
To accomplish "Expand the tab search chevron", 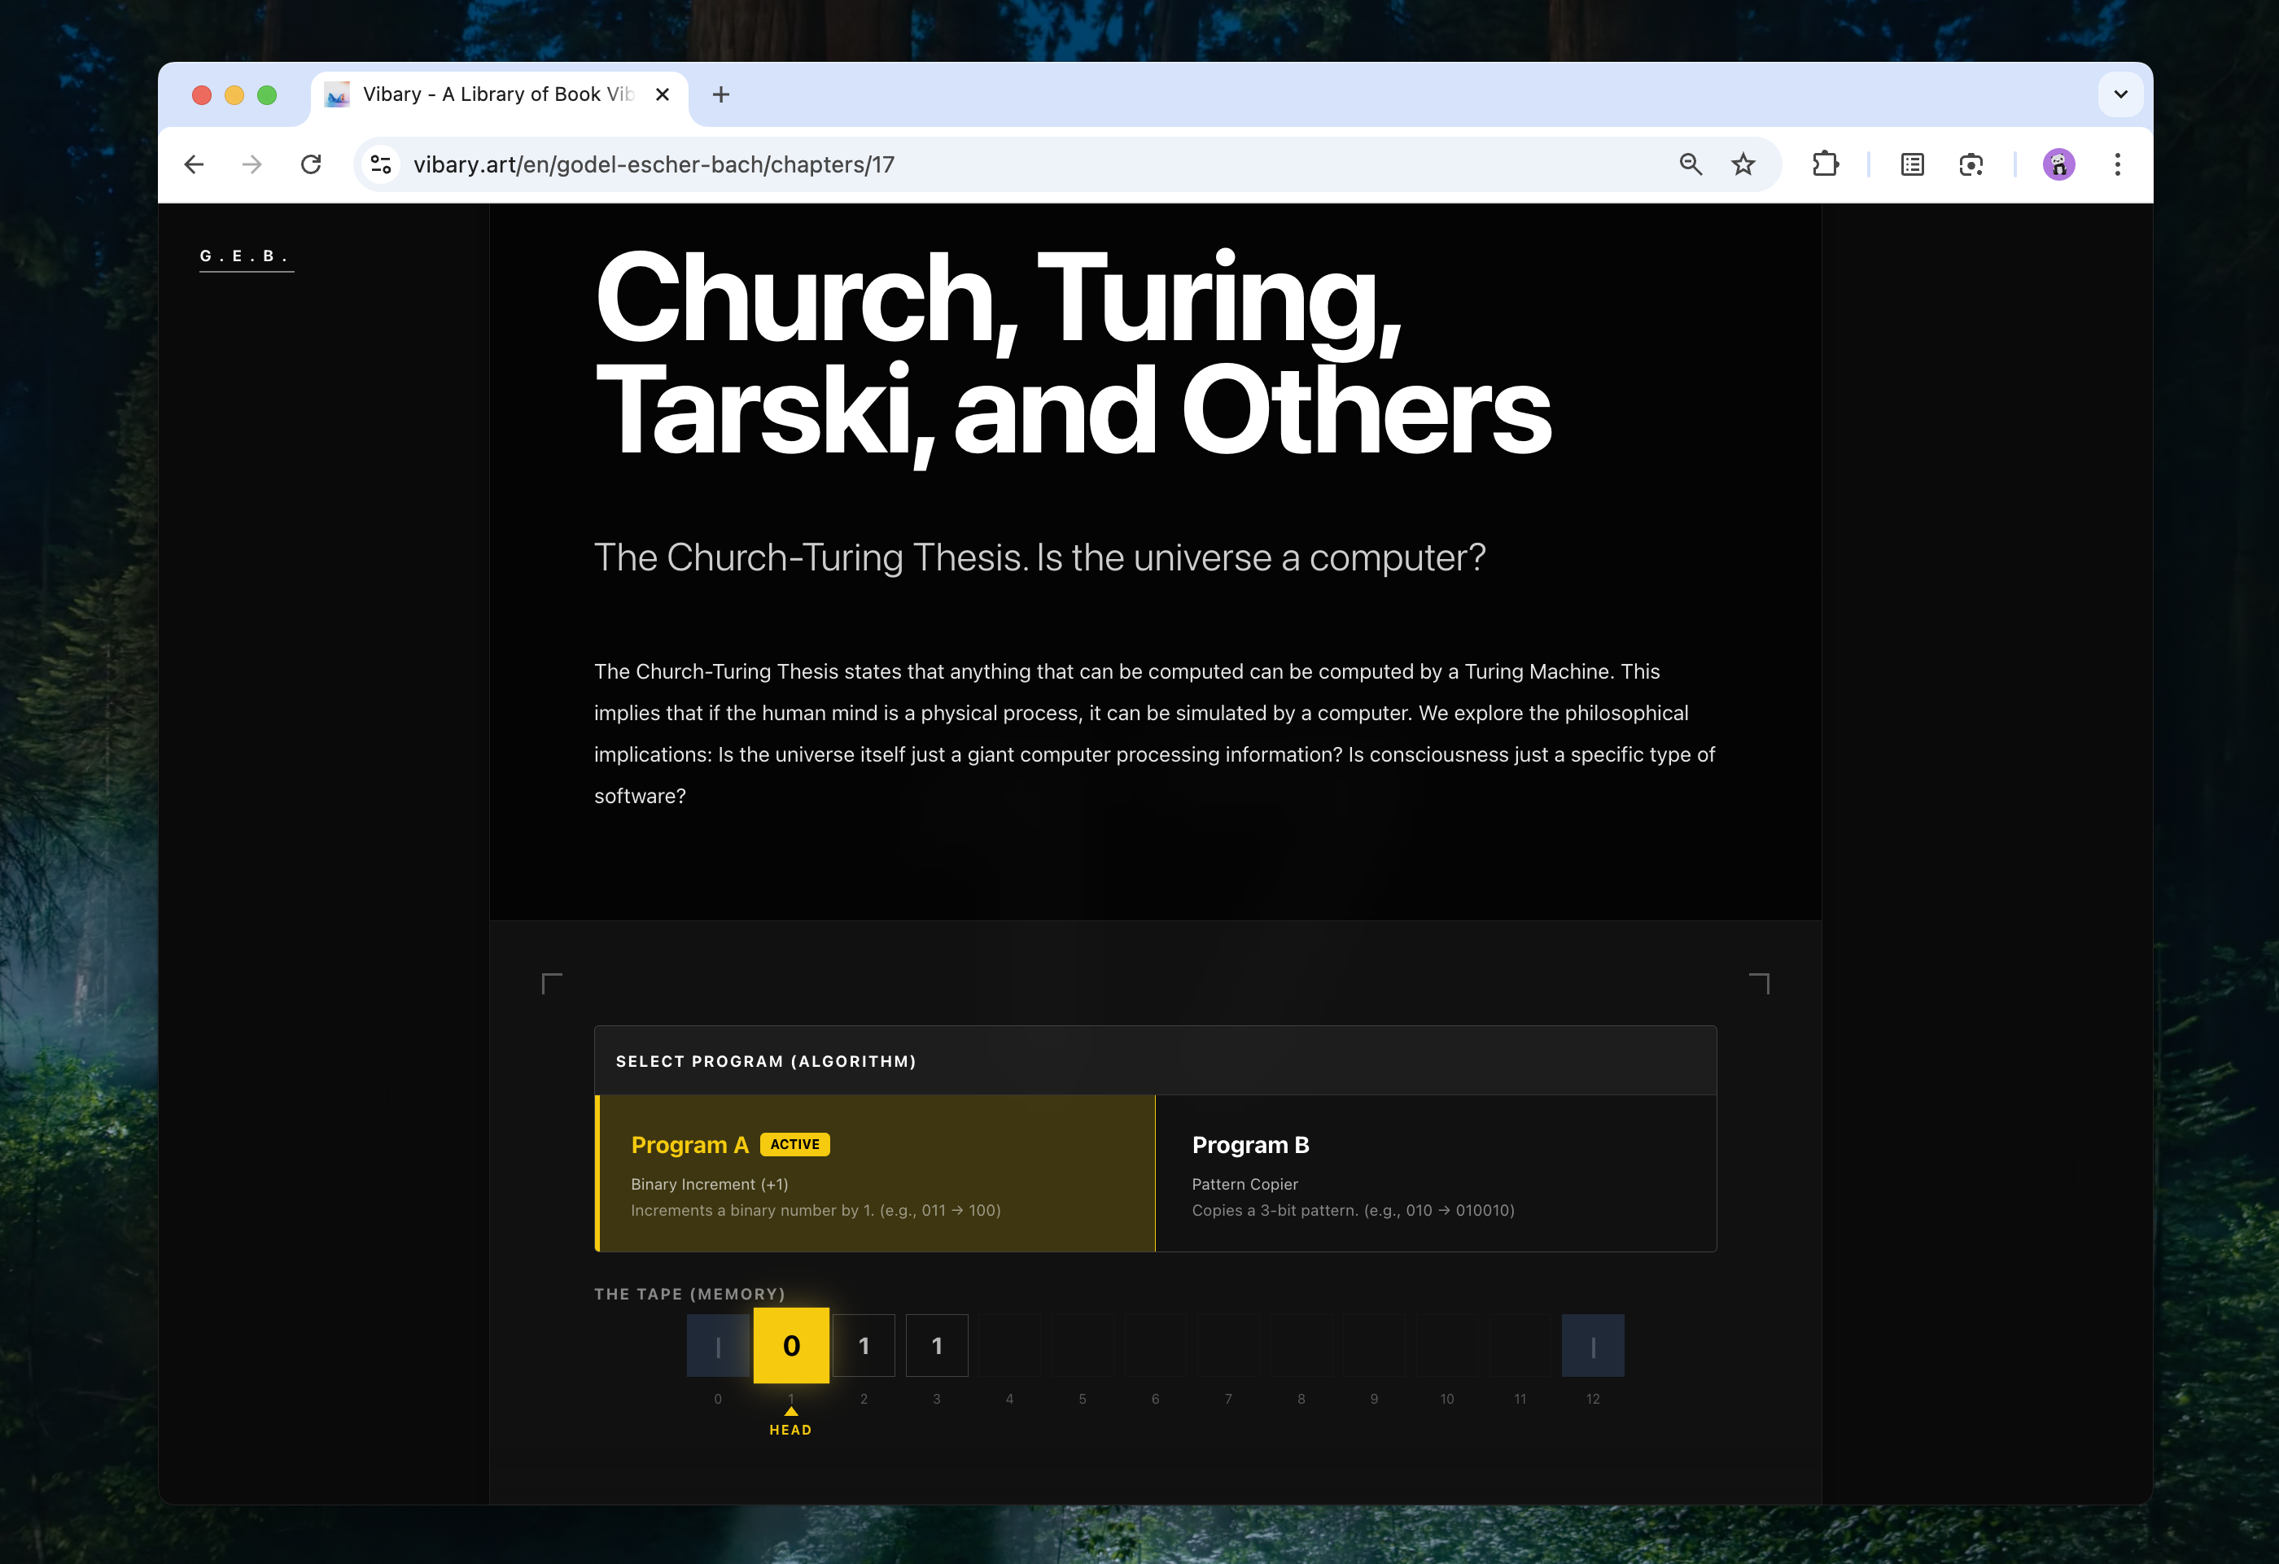I will click(x=2120, y=95).
